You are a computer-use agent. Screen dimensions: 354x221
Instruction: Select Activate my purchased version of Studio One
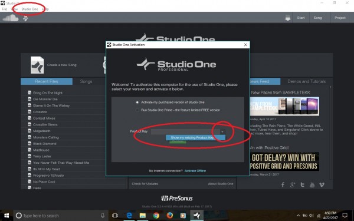[x=137, y=103]
